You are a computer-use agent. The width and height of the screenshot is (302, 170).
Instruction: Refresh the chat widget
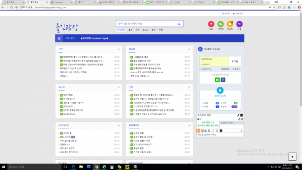pyautogui.click(x=239, y=119)
